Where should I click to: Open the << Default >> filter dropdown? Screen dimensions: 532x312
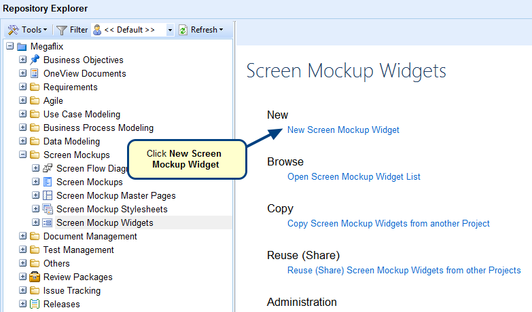coord(170,30)
